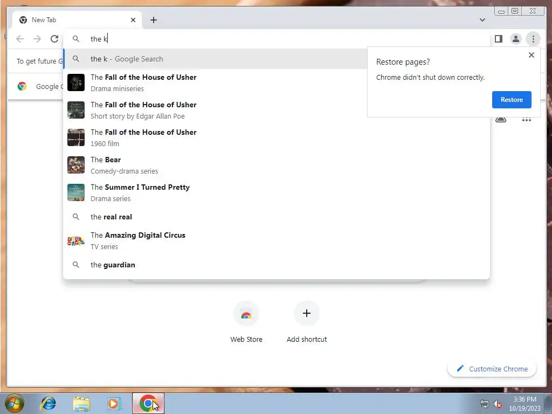Click the Restore button
The image size is (552, 414).
coord(512,100)
